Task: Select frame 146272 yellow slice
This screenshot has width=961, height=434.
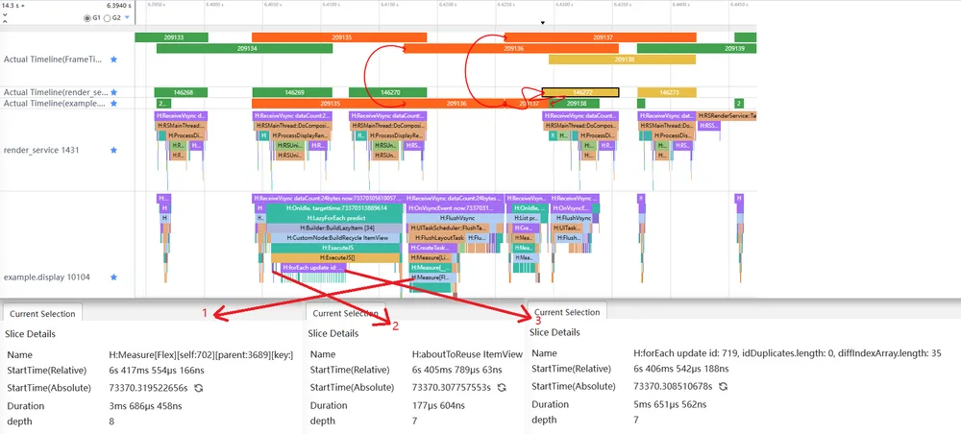Action: click(x=580, y=92)
